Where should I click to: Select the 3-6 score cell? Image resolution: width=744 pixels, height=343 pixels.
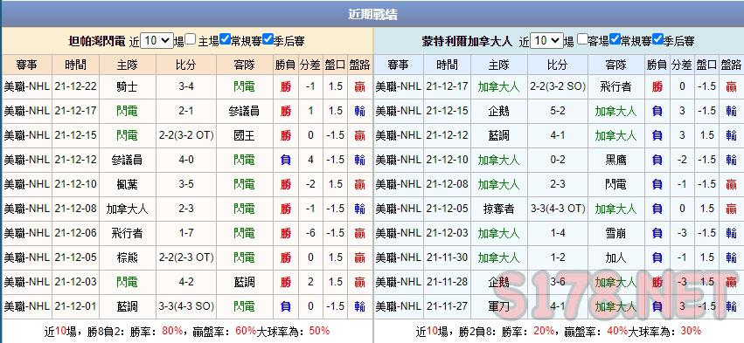(x=558, y=283)
